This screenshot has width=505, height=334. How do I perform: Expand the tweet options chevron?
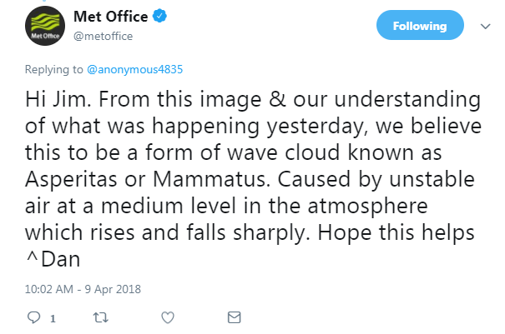coord(485,26)
